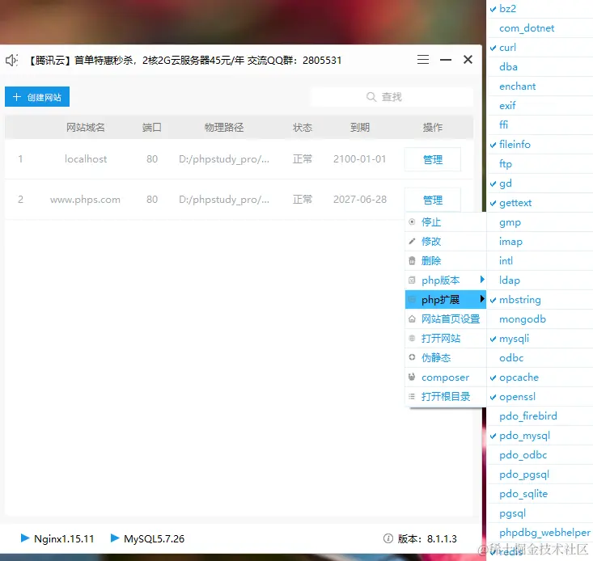593x561 pixels.
Task: Click 管理 button for localhost
Action: [x=433, y=159]
